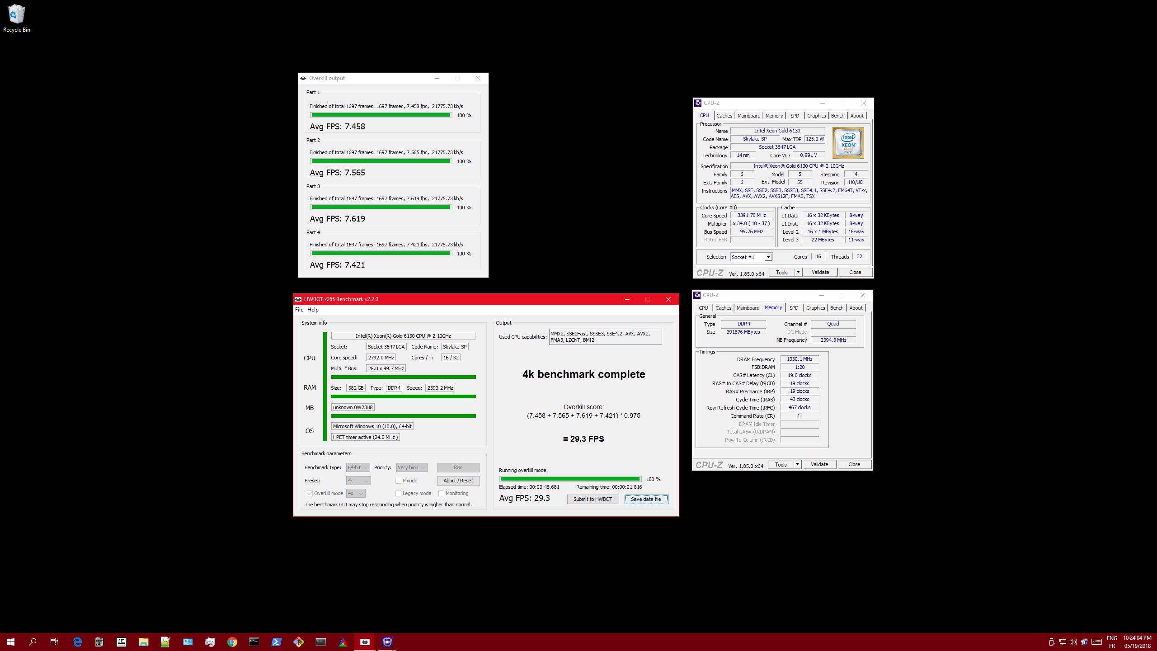Screen dimensions: 1157x651
Task: Switch to HWBOT x265 taskbar icon
Action: click(365, 642)
